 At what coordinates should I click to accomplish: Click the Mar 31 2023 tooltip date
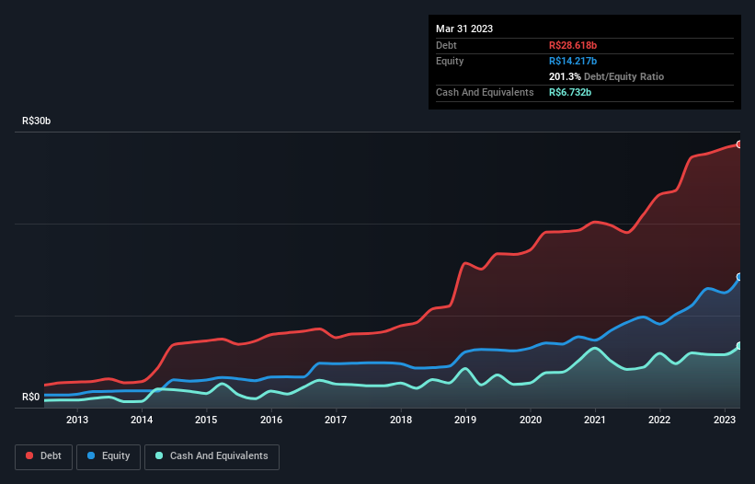(x=464, y=29)
